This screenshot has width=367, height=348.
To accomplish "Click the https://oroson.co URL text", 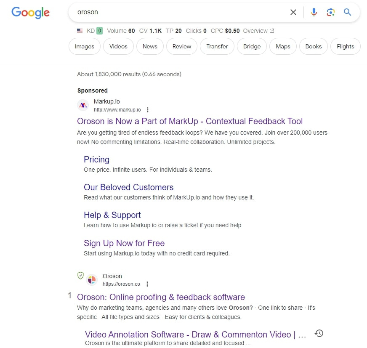I will (x=121, y=284).
